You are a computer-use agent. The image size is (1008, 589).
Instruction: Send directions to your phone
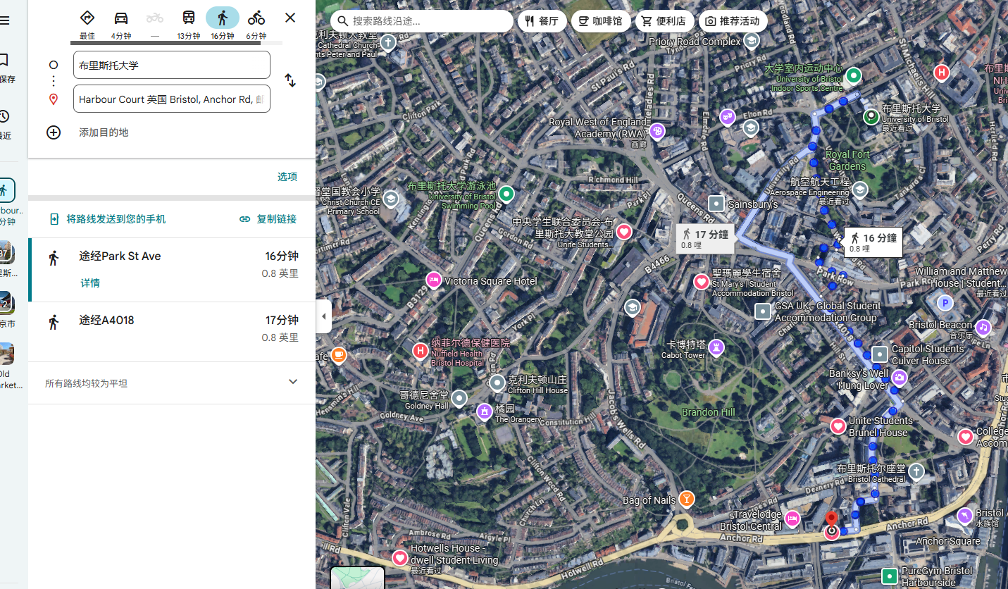tap(108, 219)
